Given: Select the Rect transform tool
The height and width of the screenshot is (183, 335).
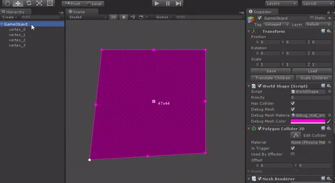Looking at the screenshot, I should 50,3.
